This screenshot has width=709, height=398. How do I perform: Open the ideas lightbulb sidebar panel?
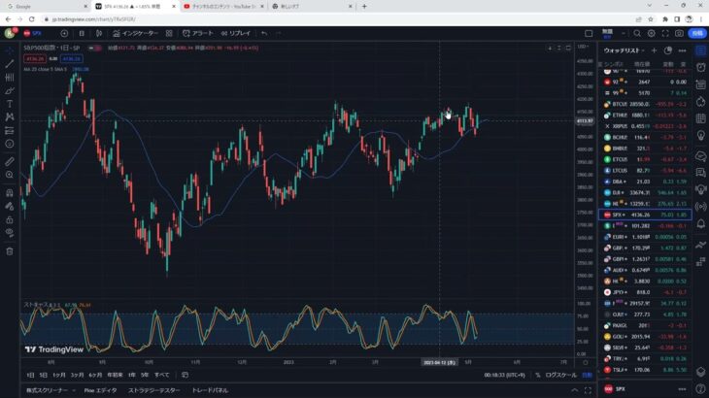click(x=701, y=136)
